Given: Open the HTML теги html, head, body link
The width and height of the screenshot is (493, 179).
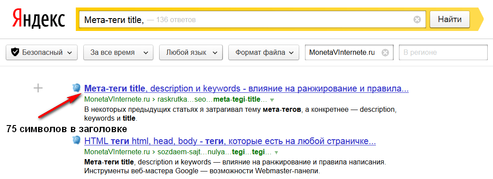Looking at the screenshot, I should coord(230,142).
